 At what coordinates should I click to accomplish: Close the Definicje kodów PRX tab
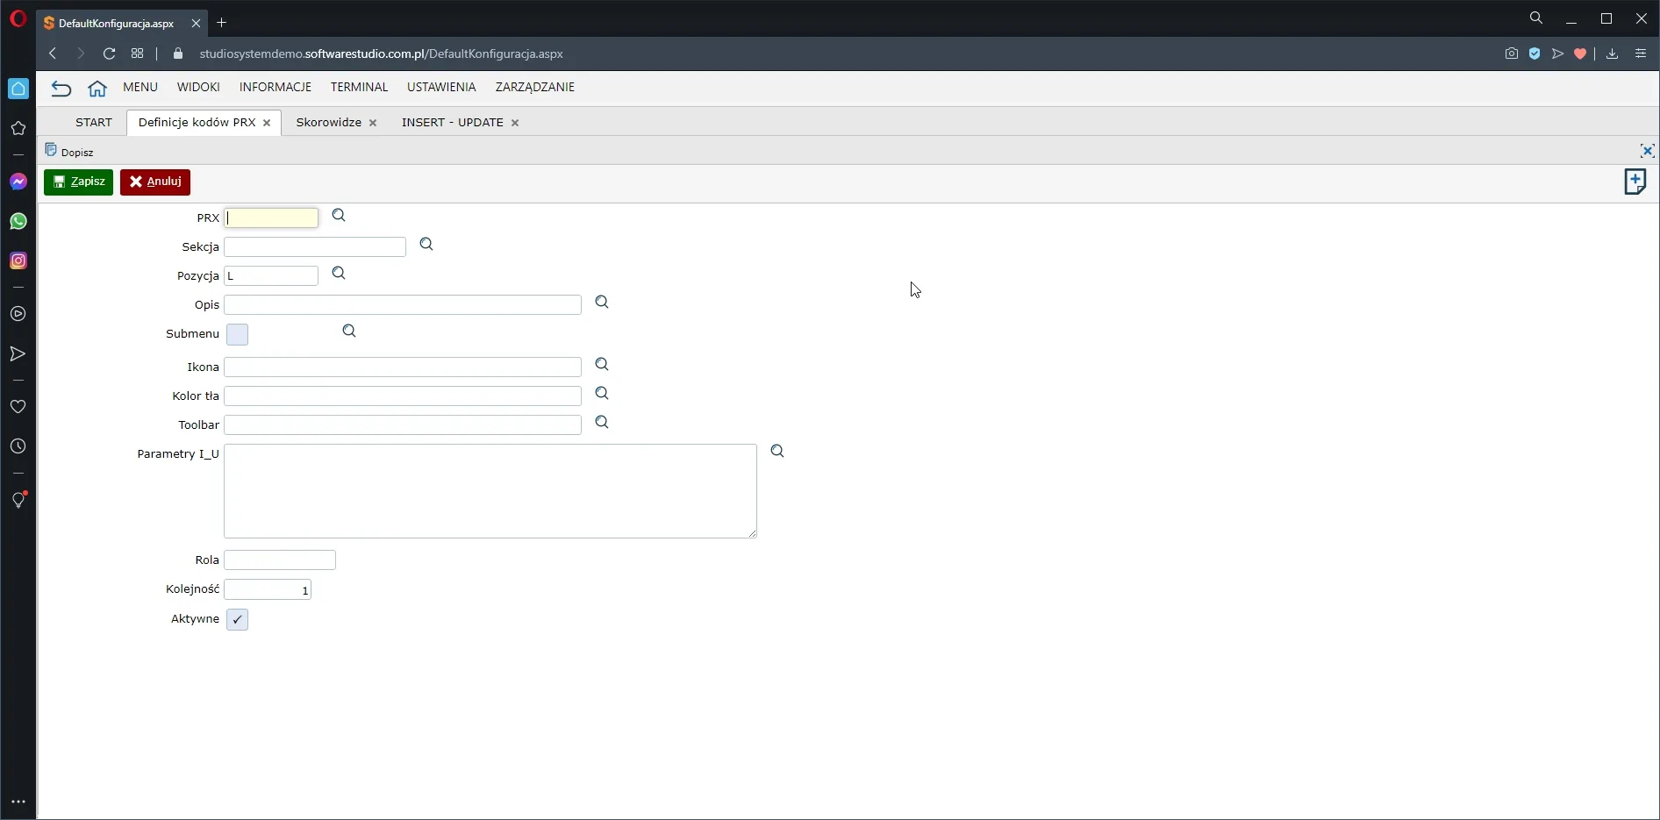(267, 123)
